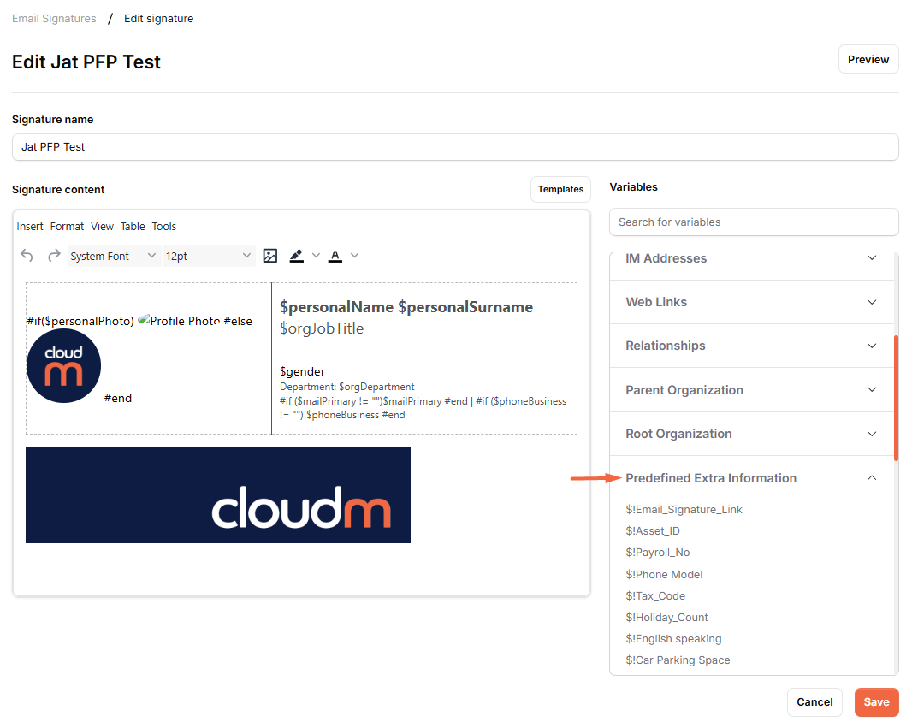Open the Table menu
The width and height of the screenshot is (912, 728).
coord(133,226)
